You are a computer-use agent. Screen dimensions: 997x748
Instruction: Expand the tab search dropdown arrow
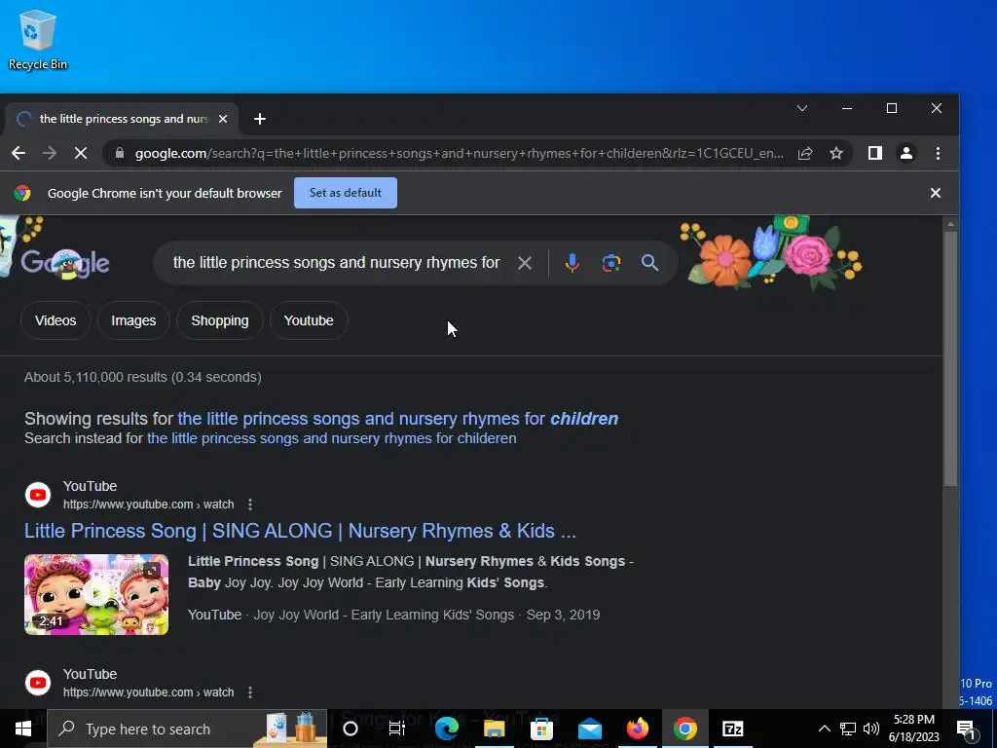(802, 108)
